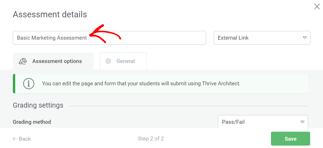323x148 pixels.
Task: Go back using the Back link
Action: [x=25, y=139]
